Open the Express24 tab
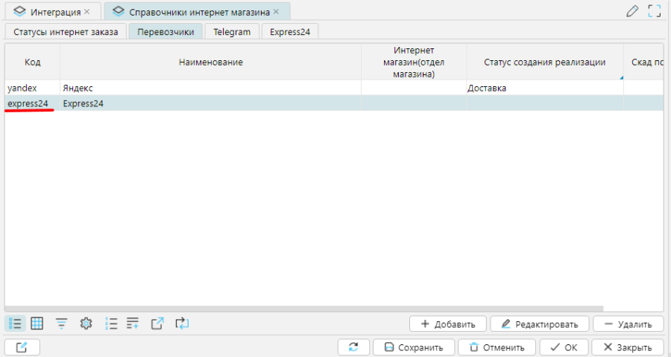671x357 pixels. click(x=290, y=32)
